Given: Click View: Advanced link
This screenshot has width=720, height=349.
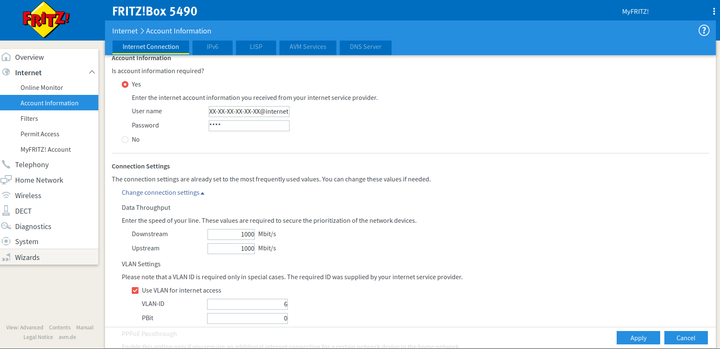Looking at the screenshot, I should pyautogui.click(x=25, y=327).
